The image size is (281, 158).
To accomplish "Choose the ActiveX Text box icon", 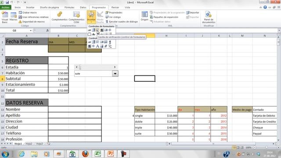I will [106, 42].
